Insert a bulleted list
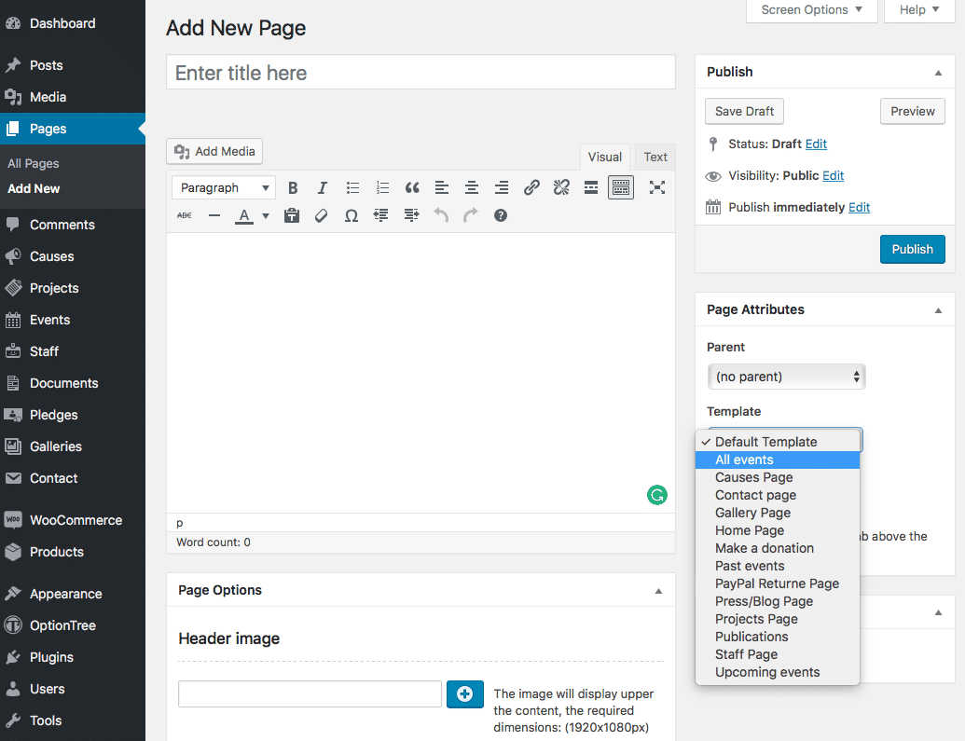Screen dimensions: 965x741 pyautogui.click(x=352, y=187)
